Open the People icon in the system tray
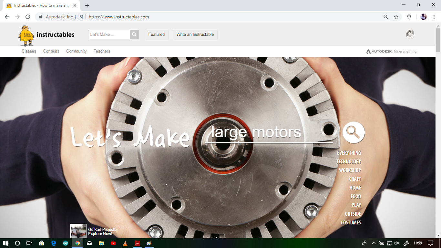This screenshot has width=441, height=248. [x=364, y=243]
